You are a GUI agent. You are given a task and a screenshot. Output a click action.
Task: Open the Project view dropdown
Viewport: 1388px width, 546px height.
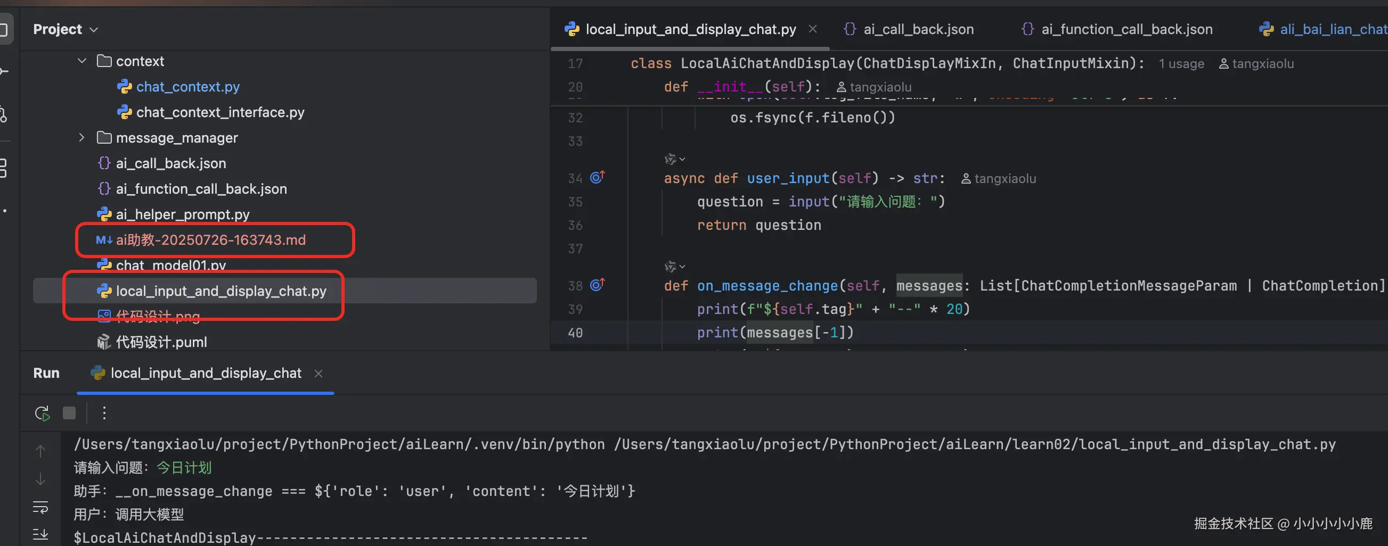tap(65, 29)
